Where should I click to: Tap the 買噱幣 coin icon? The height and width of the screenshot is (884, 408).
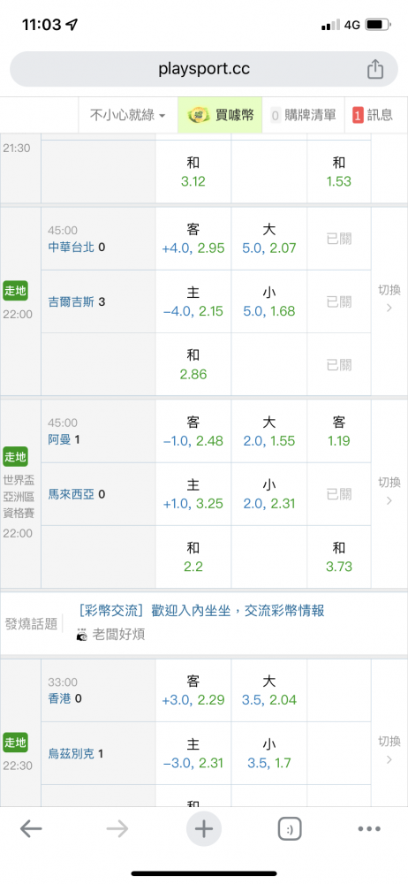(x=195, y=115)
